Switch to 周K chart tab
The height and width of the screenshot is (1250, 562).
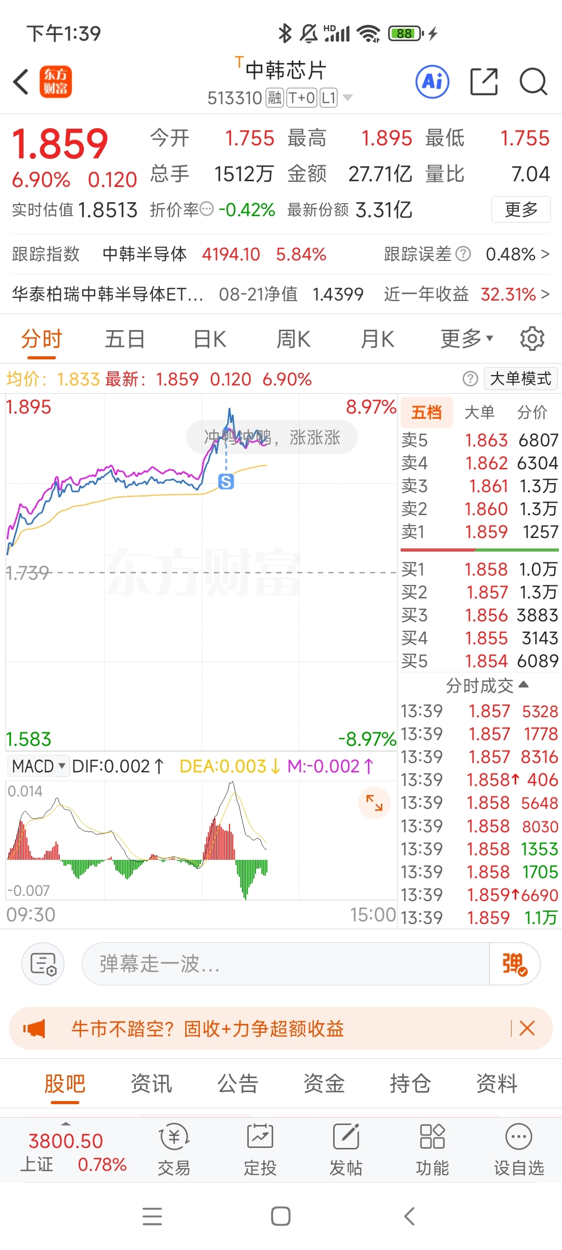[293, 339]
